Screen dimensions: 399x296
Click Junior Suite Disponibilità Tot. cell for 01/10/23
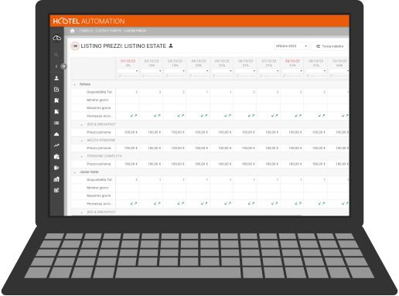(128, 180)
